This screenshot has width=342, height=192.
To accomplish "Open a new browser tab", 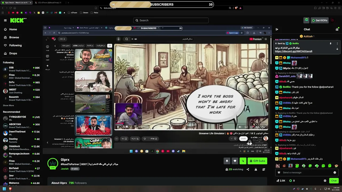I will [68, 3].
